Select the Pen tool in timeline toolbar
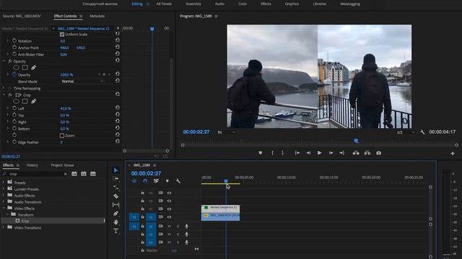The height and width of the screenshot is (259, 462). (115, 214)
